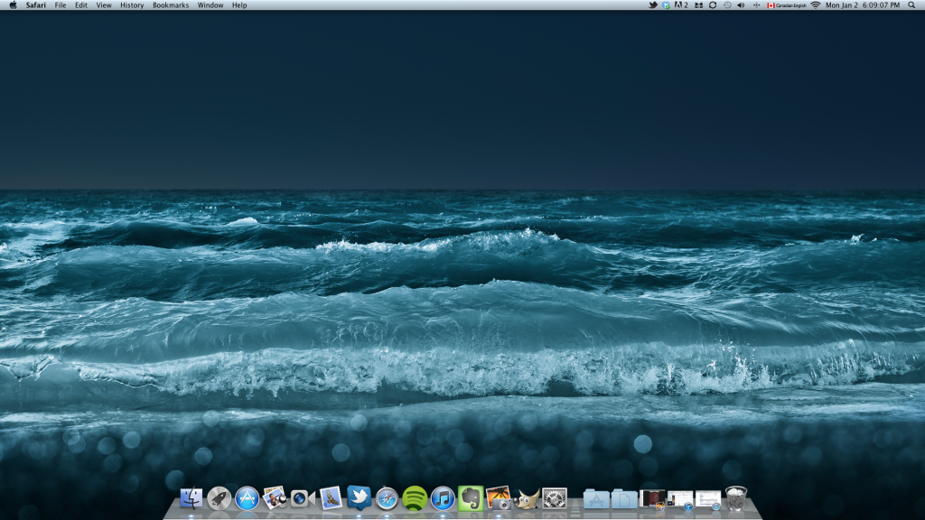The image size is (925, 520).
Task: Open Canadian English input source menu
Action: point(787,5)
